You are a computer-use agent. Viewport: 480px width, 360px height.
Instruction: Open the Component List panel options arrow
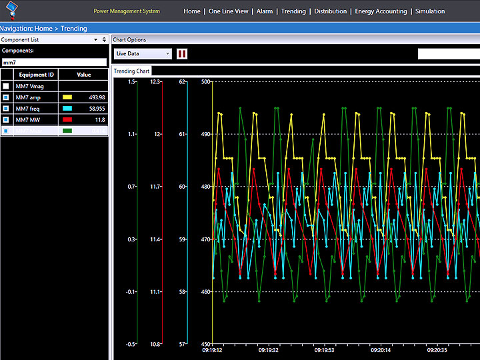(x=96, y=40)
